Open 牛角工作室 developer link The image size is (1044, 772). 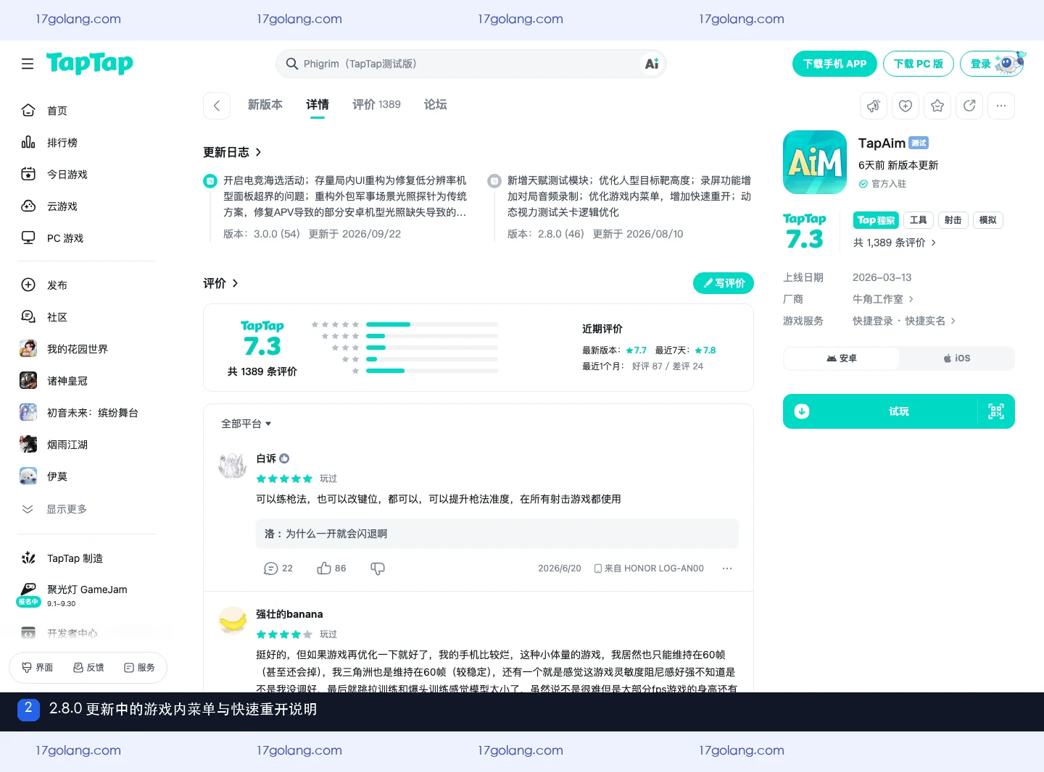(x=883, y=299)
